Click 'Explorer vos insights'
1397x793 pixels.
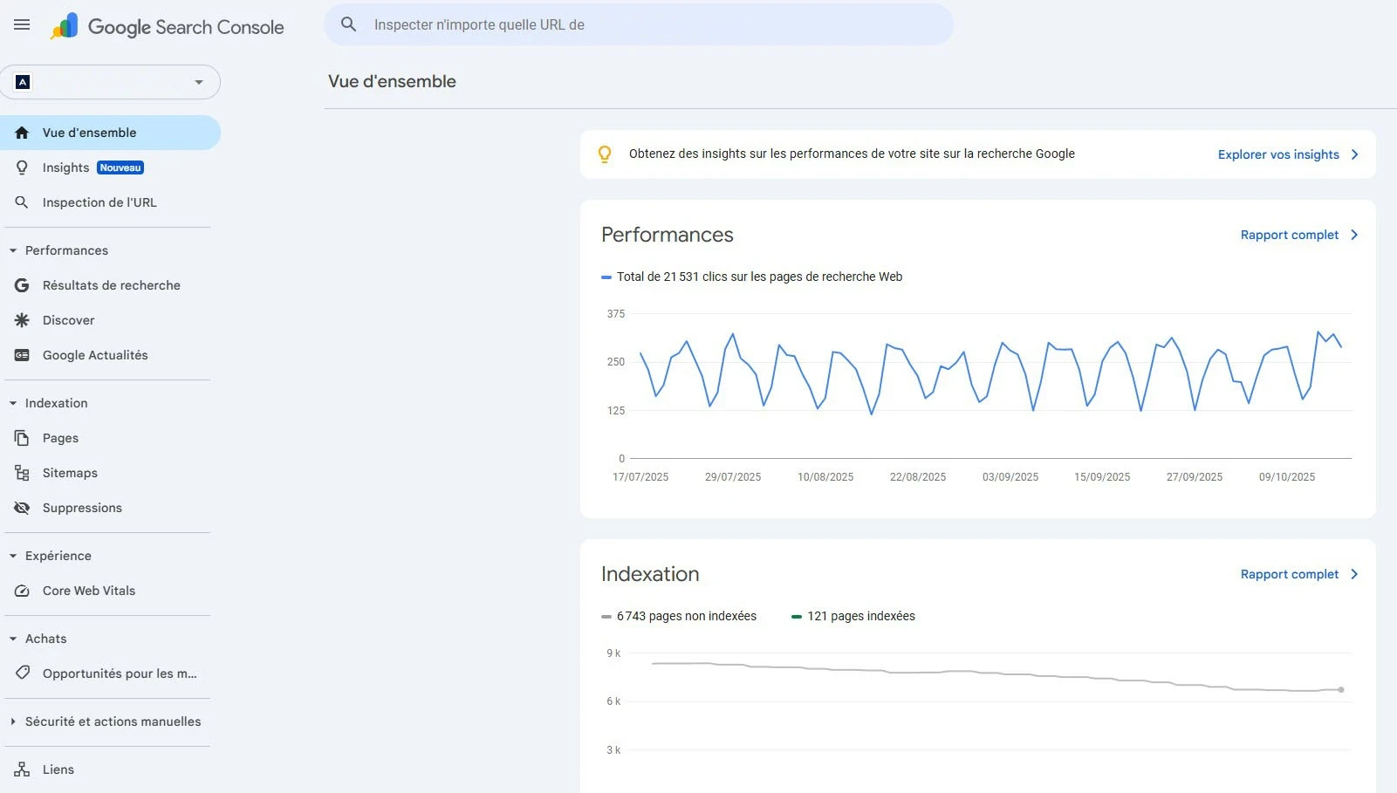coord(1279,154)
